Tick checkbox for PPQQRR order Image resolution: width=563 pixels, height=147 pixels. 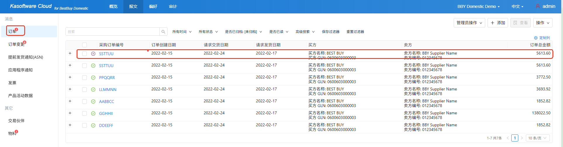84,78
